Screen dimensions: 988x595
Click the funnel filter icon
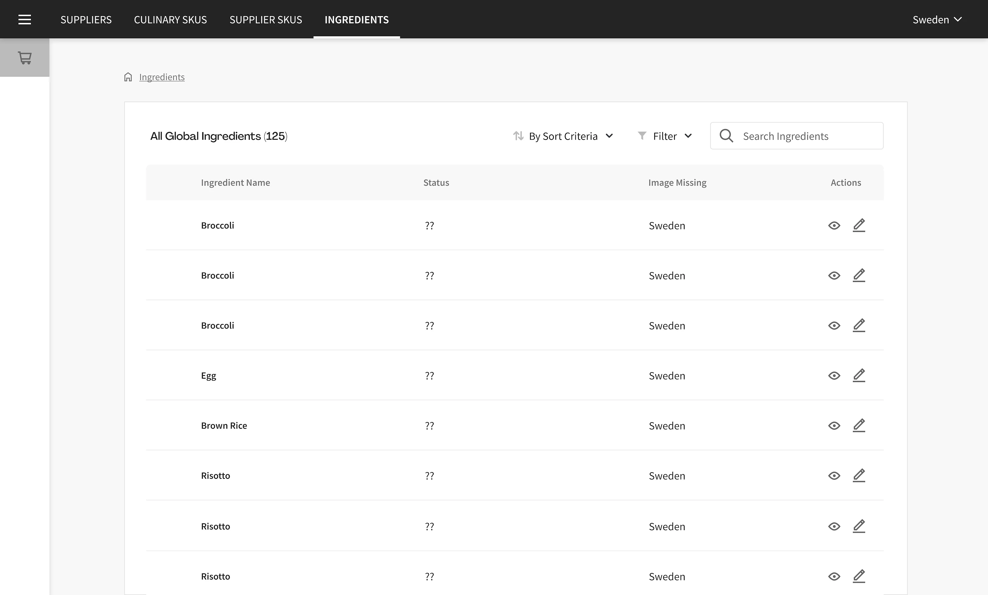tap(642, 136)
